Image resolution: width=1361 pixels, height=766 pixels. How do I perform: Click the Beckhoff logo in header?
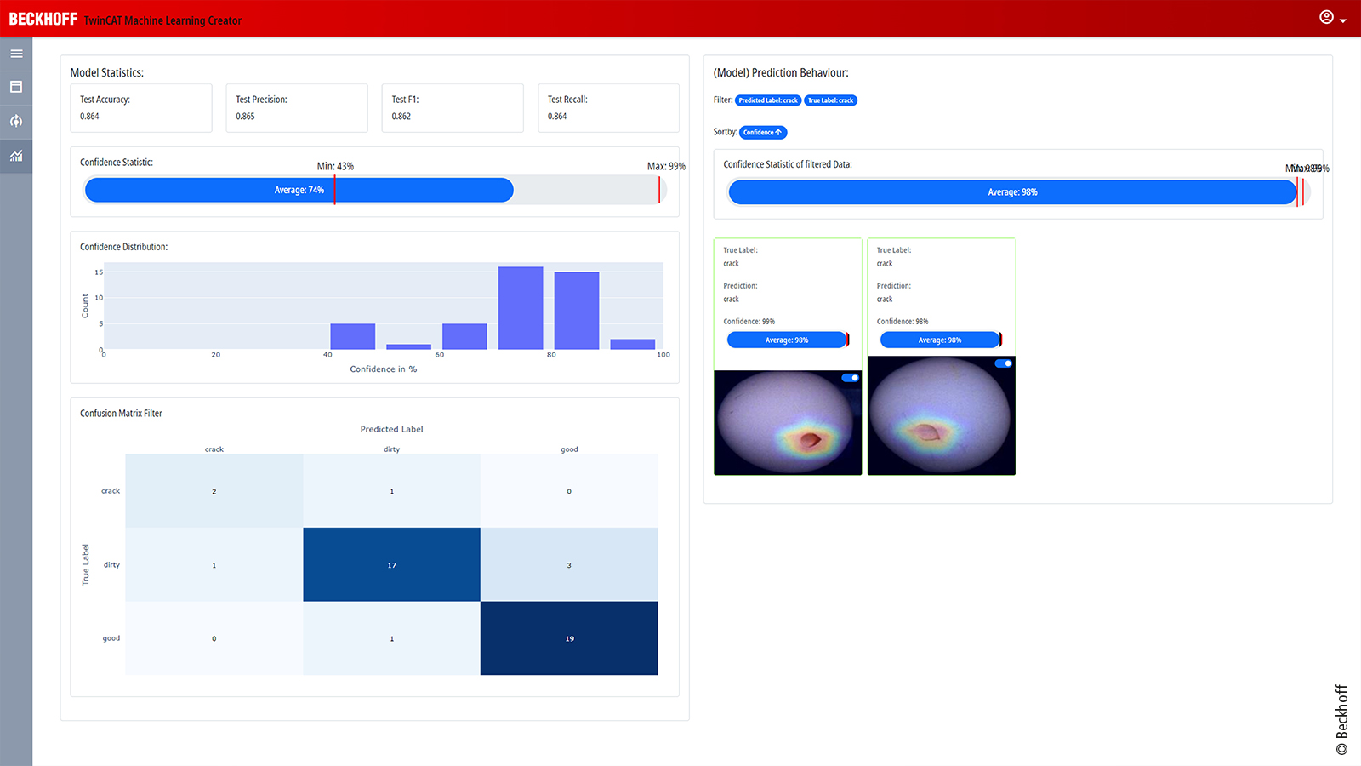(43, 19)
